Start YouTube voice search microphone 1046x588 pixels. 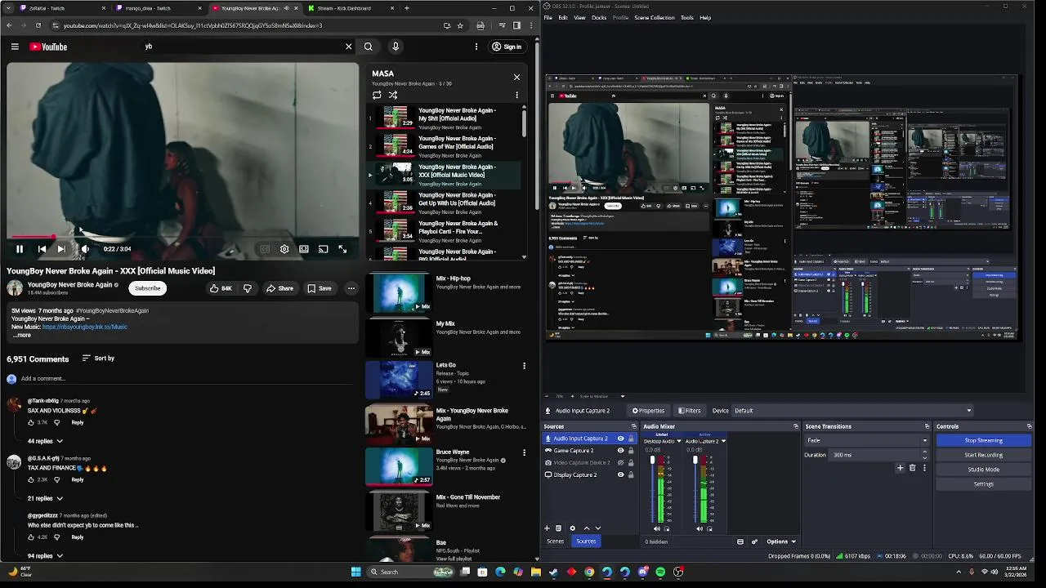(x=396, y=47)
